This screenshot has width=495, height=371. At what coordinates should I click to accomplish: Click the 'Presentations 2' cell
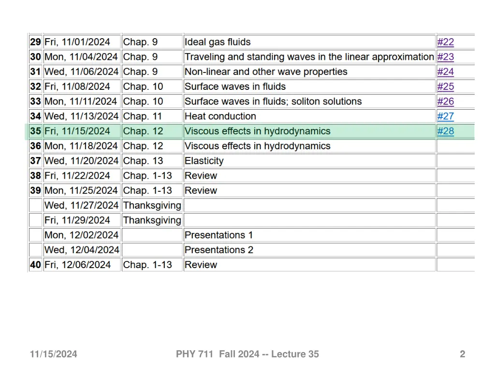[218, 250]
